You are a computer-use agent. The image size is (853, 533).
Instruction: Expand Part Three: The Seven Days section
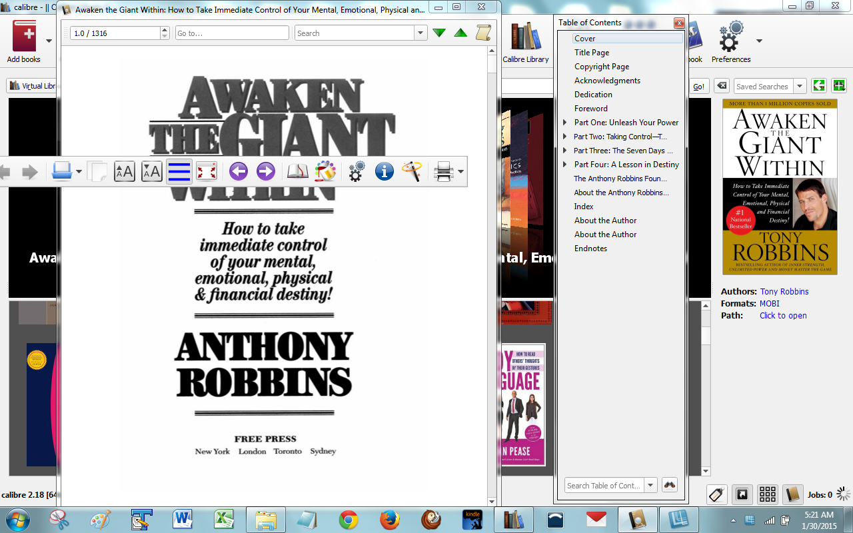(565, 151)
